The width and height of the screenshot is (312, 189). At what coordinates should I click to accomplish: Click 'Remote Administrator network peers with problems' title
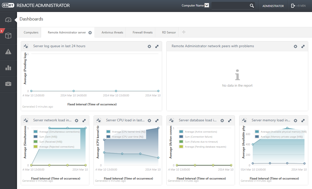click(213, 46)
